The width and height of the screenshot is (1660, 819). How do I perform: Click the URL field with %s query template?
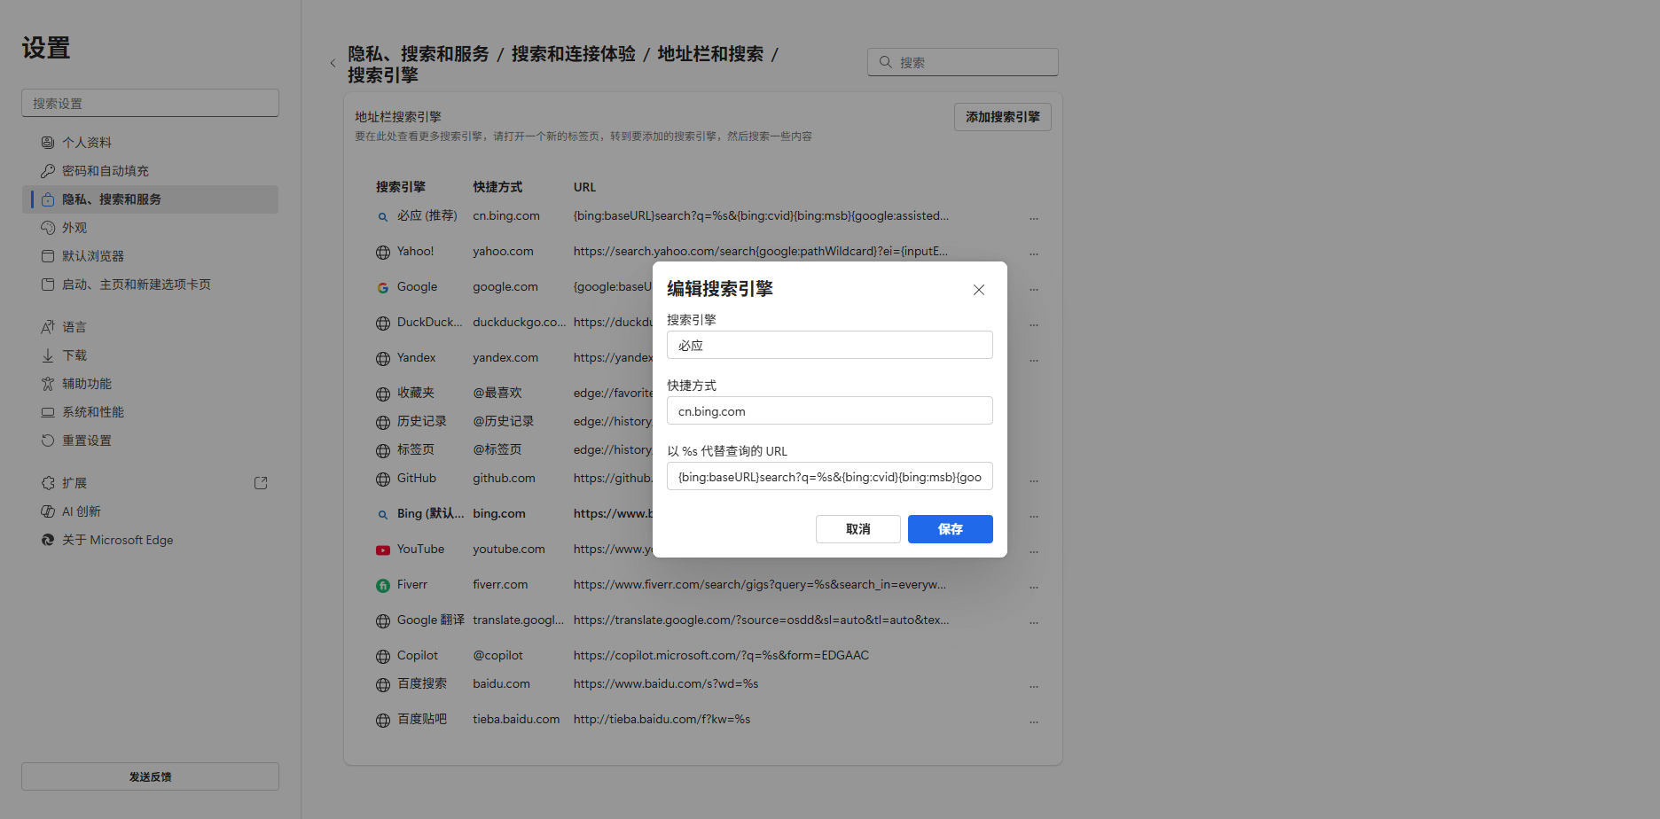click(x=829, y=476)
